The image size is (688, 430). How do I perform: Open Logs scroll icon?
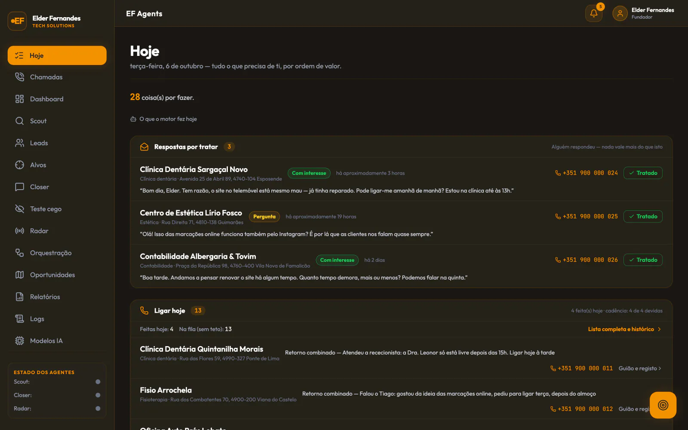pyautogui.click(x=19, y=319)
